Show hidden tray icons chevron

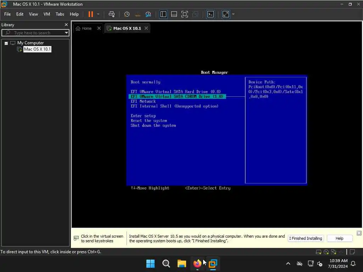[288, 263]
